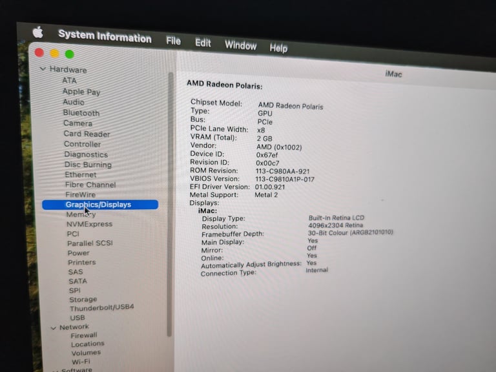Screen dimensions: 496x372
Task: Select Volumes under Network
Action: point(86,353)
